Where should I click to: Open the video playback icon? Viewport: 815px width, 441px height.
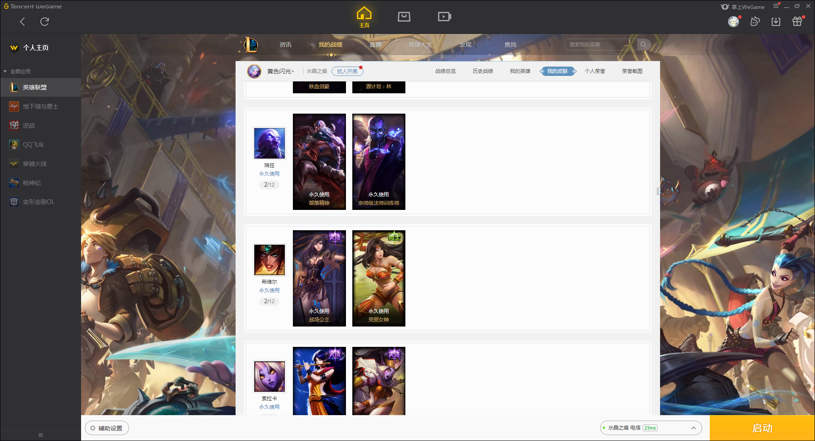point(444,17)
